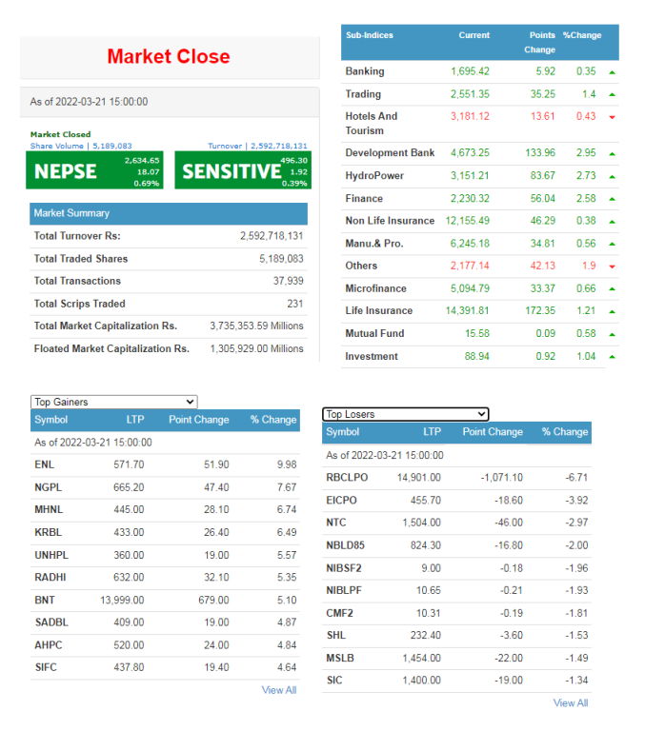Click View All under Top Gainers
Image resolution: width=645 pixels, height=731 pixels.
279,690
